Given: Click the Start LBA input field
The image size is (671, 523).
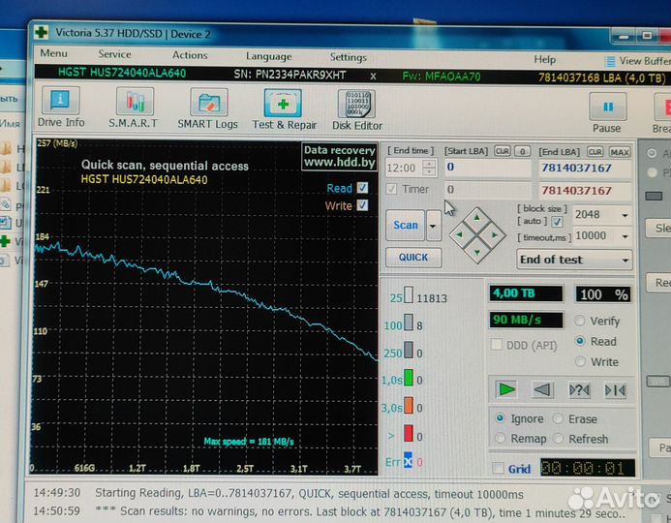Looking at the screenshot, I should [x=487, y=168].
